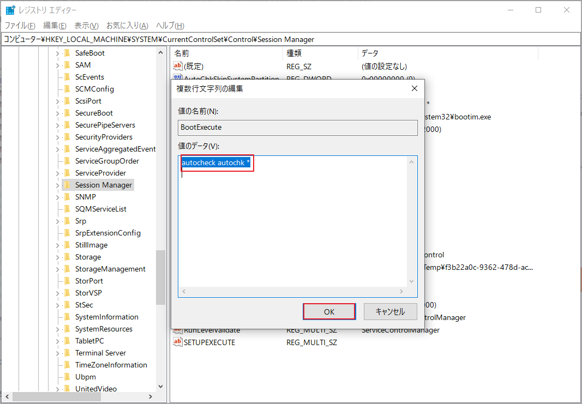Expand the SecureBoot registry key
This screenshot has width=582, height=404.
click(x=57, y=113)
